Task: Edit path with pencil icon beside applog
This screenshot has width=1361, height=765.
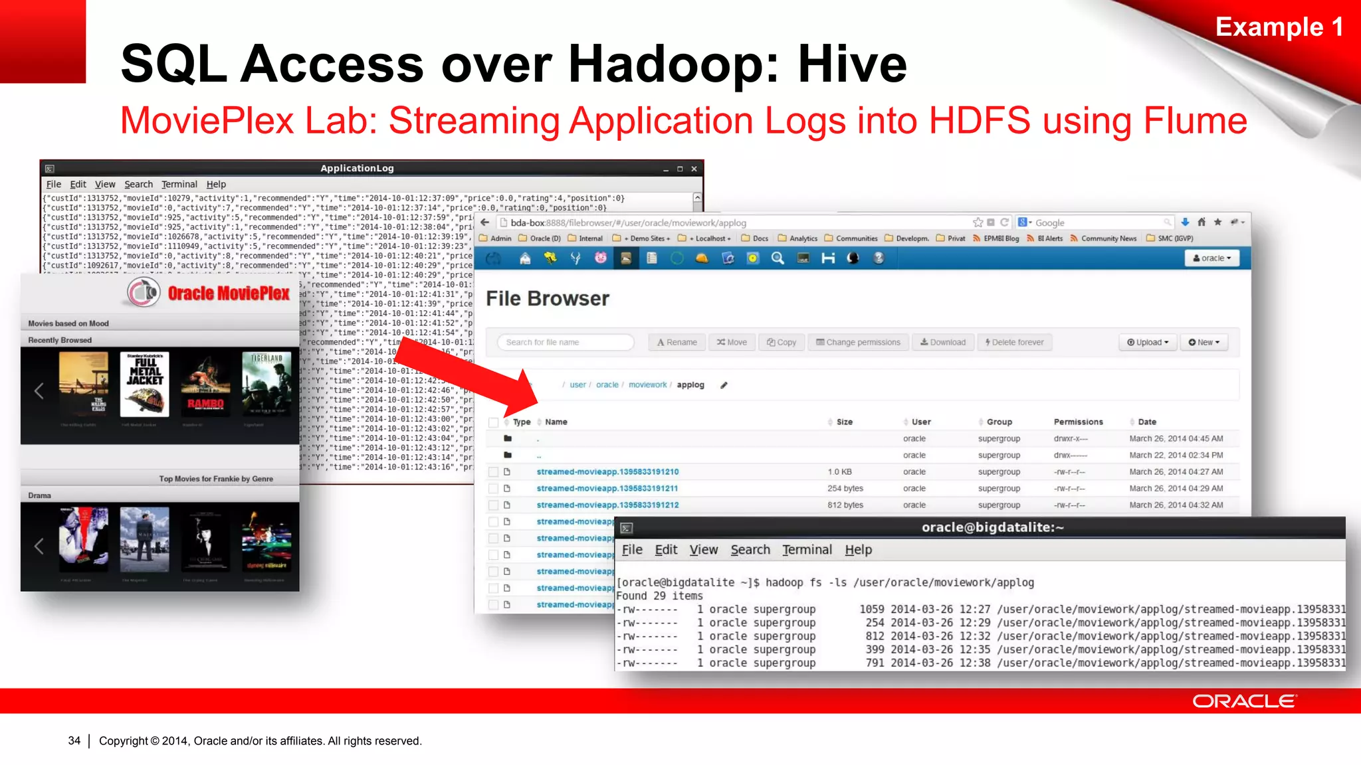Action: coord(724,385)
